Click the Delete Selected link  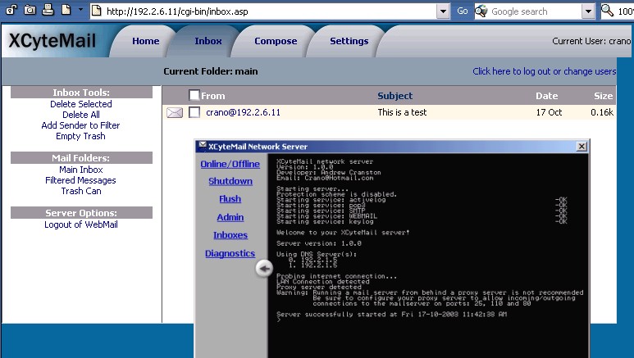coord(80,104)
